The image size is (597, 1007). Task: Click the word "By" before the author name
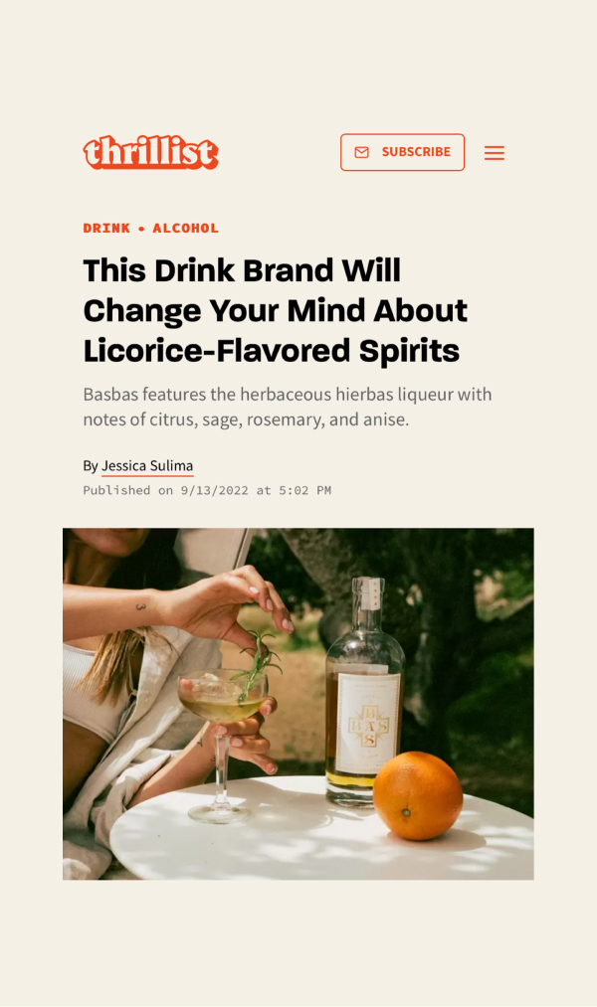coord(90,465)
